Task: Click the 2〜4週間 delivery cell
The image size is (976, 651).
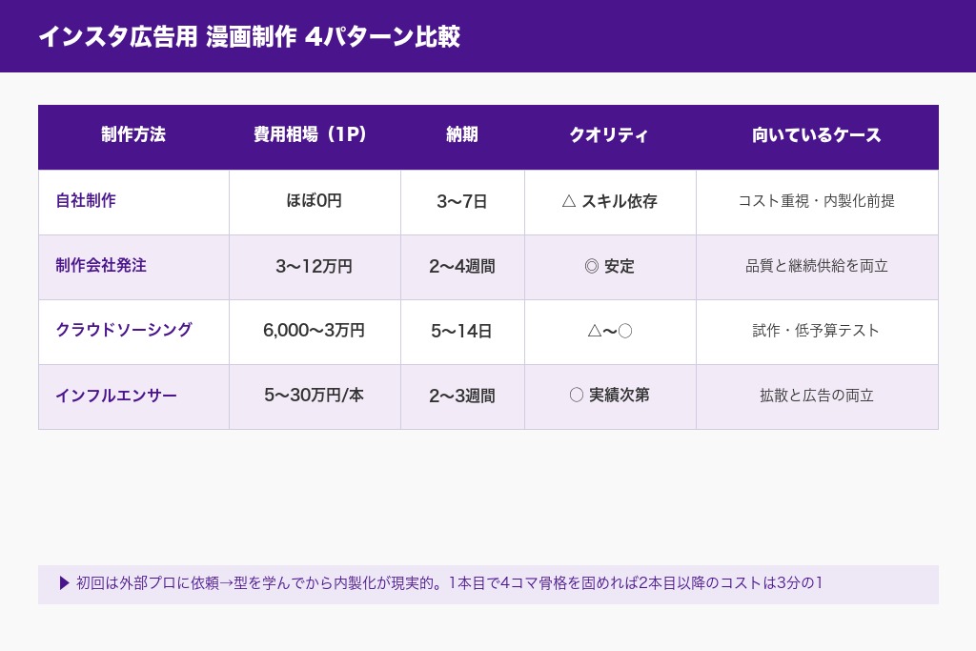Action: point(462,268)
